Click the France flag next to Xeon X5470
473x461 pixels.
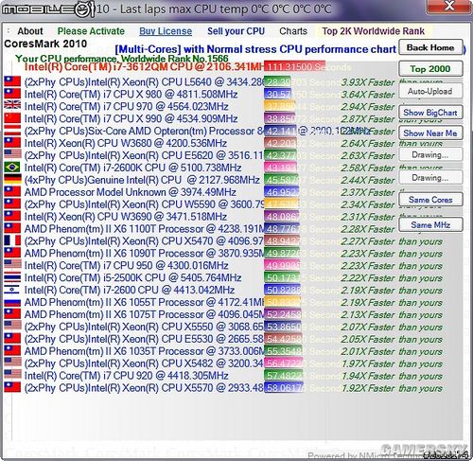tap(12, 240)
